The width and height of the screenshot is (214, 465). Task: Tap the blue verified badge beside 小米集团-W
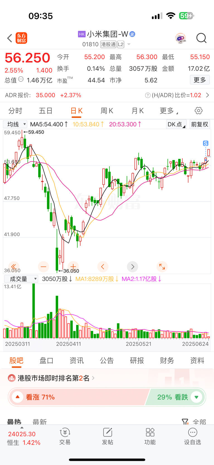tap(132, 34)
